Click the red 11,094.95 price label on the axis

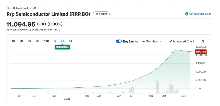coord(200,52)
